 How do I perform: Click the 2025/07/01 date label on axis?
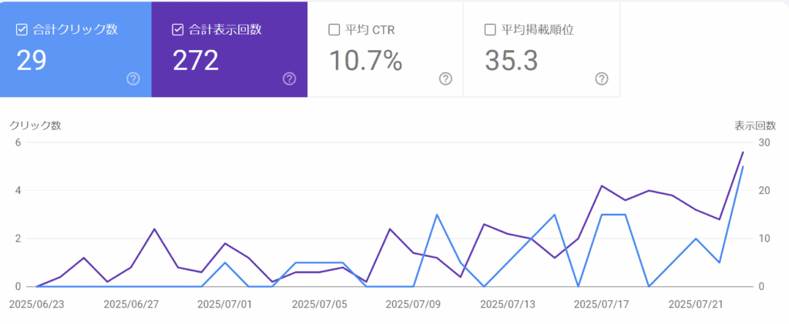pos(224,305)
